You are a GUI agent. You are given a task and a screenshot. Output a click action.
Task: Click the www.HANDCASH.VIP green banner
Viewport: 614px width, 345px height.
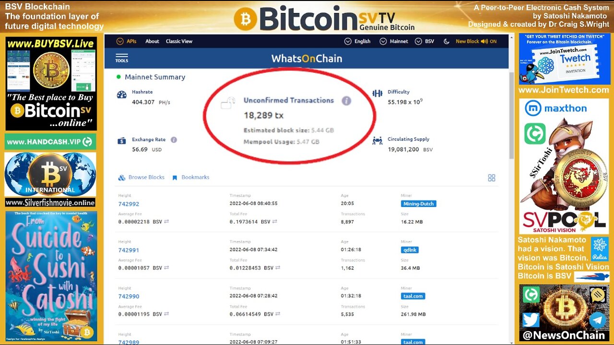point(50,142)
